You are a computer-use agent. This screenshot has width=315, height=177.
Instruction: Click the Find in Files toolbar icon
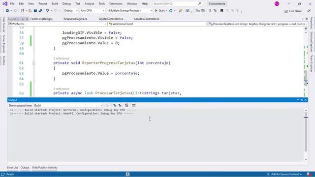pos(181,11)
